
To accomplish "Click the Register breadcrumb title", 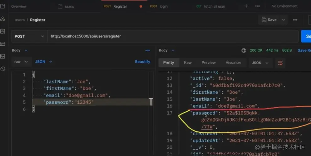I will point(38,20).
